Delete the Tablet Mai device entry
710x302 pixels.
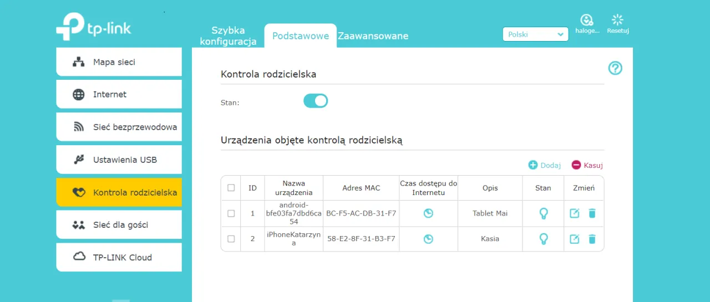coord(592,213)
